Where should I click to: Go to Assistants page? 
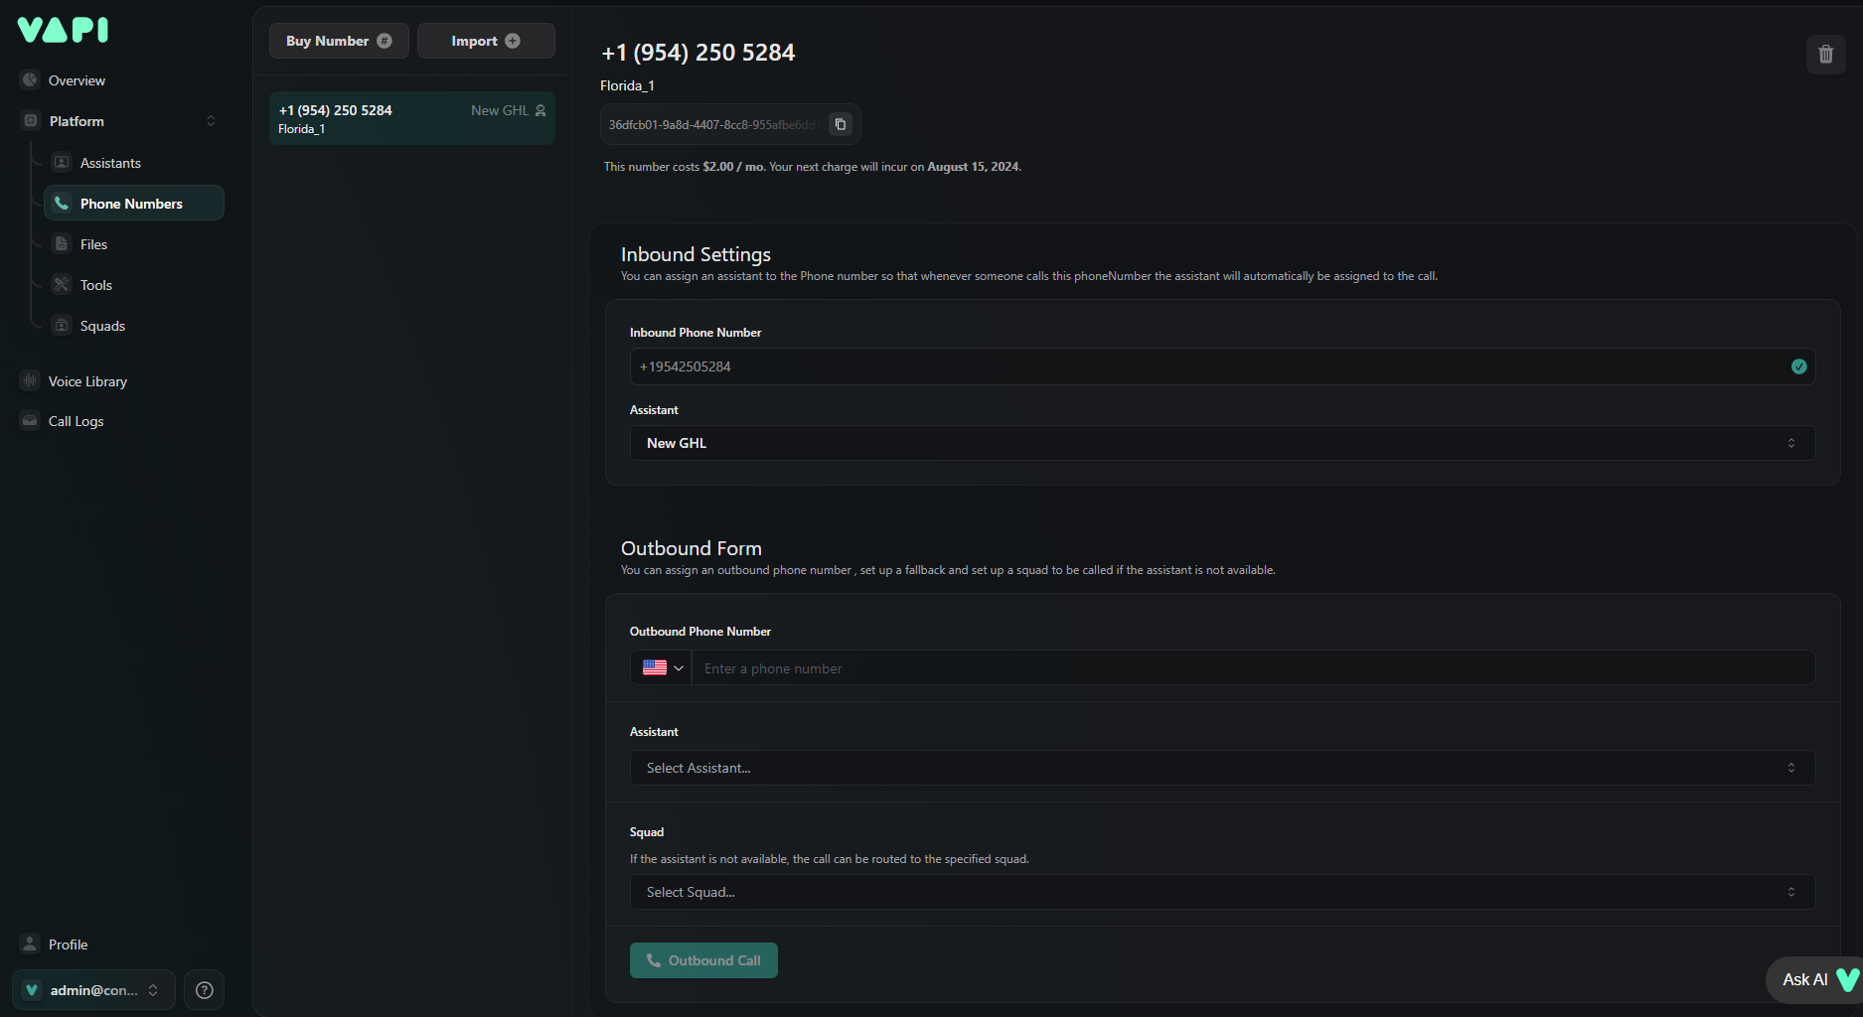coord(110,163)
